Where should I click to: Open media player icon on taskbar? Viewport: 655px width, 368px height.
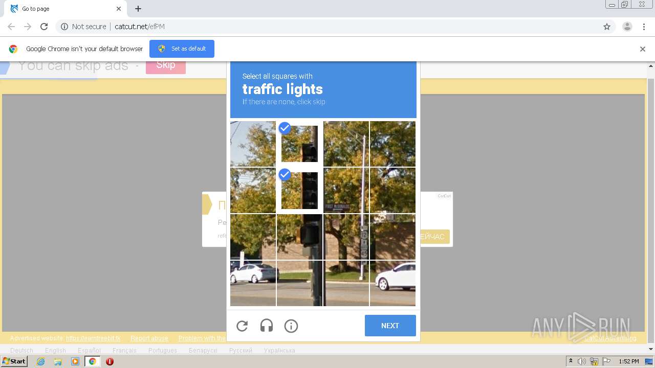75,361
